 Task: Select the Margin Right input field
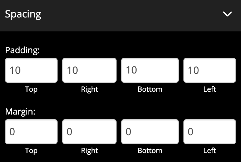click(89, 132)
